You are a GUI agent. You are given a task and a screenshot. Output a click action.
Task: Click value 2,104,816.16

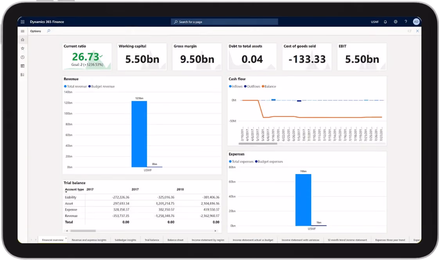210,203
